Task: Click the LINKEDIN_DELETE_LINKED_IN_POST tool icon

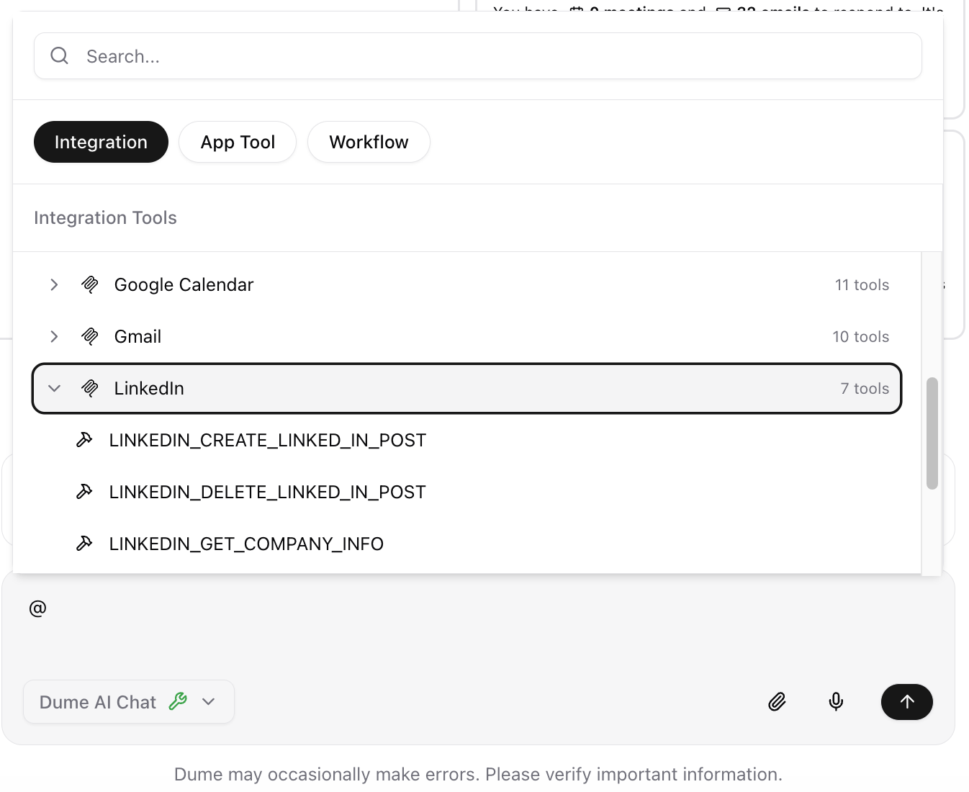Action: pos(84,491)
